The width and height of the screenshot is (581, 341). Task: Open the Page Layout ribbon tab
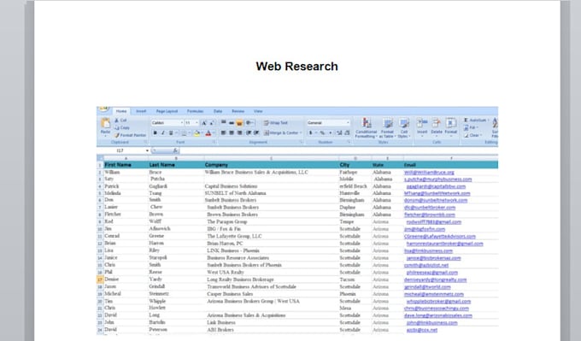[x=167, y=111]
